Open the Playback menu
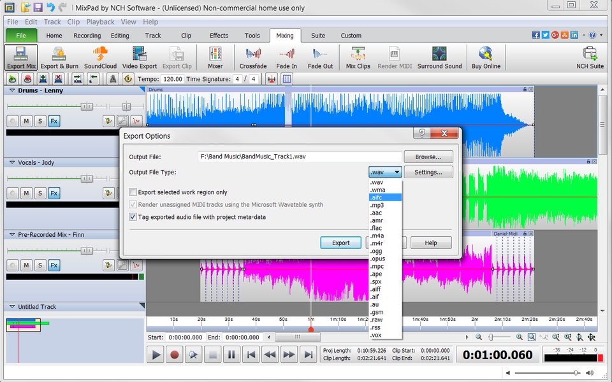This screenshot has height=382, width=612. 100,22
